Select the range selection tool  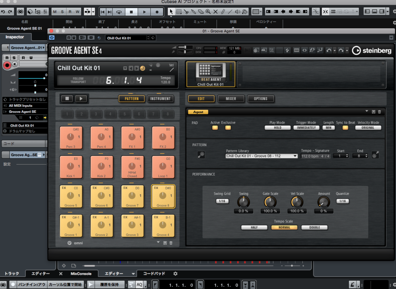179,12
